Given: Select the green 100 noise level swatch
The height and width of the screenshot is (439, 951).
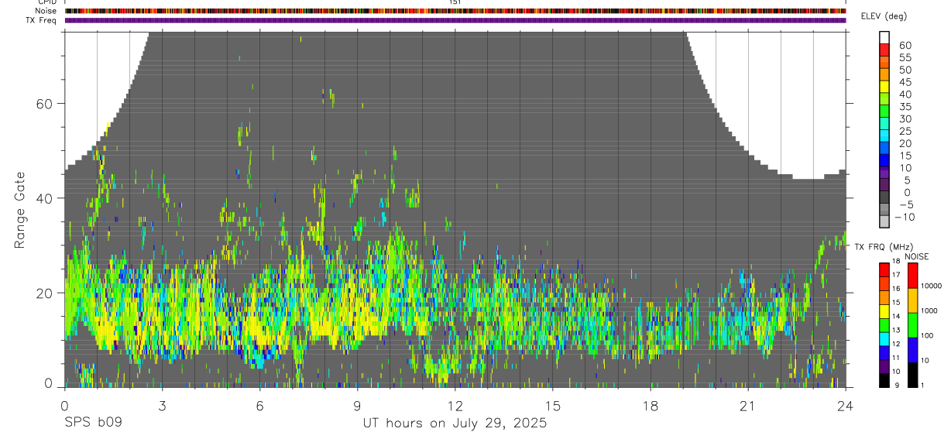Looking at the screenshot, I should point(912,324).
